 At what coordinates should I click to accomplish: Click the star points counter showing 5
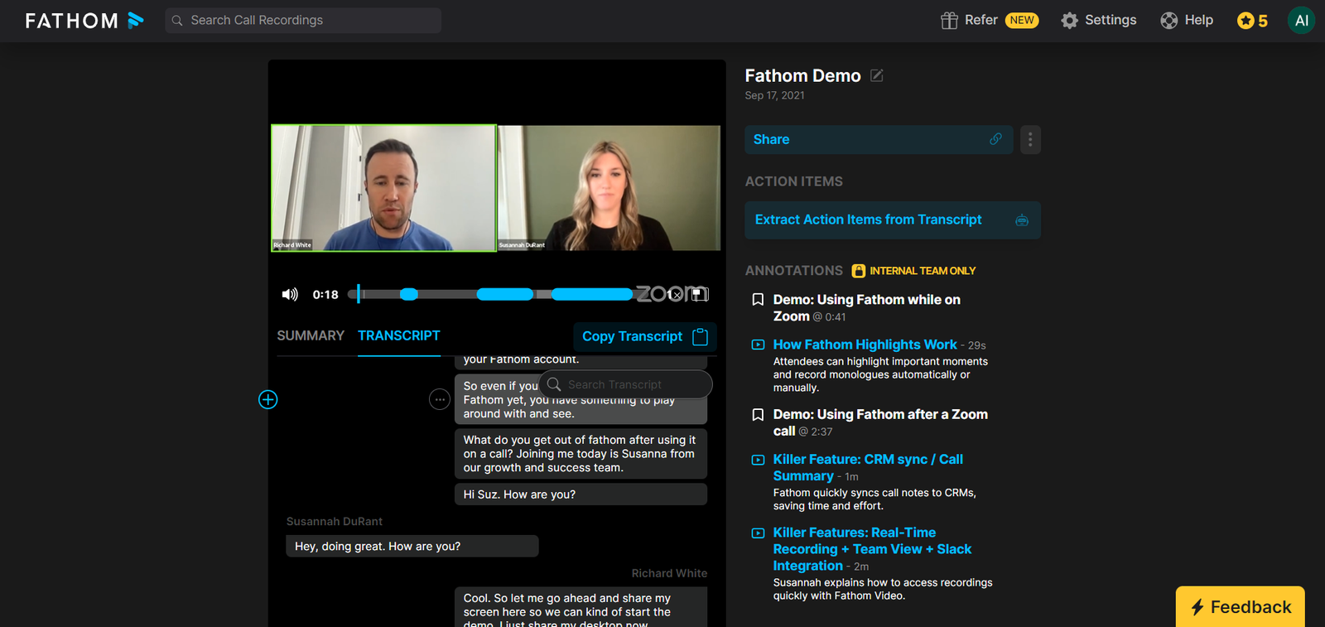pyautogui.click(x=1252, y=21)
